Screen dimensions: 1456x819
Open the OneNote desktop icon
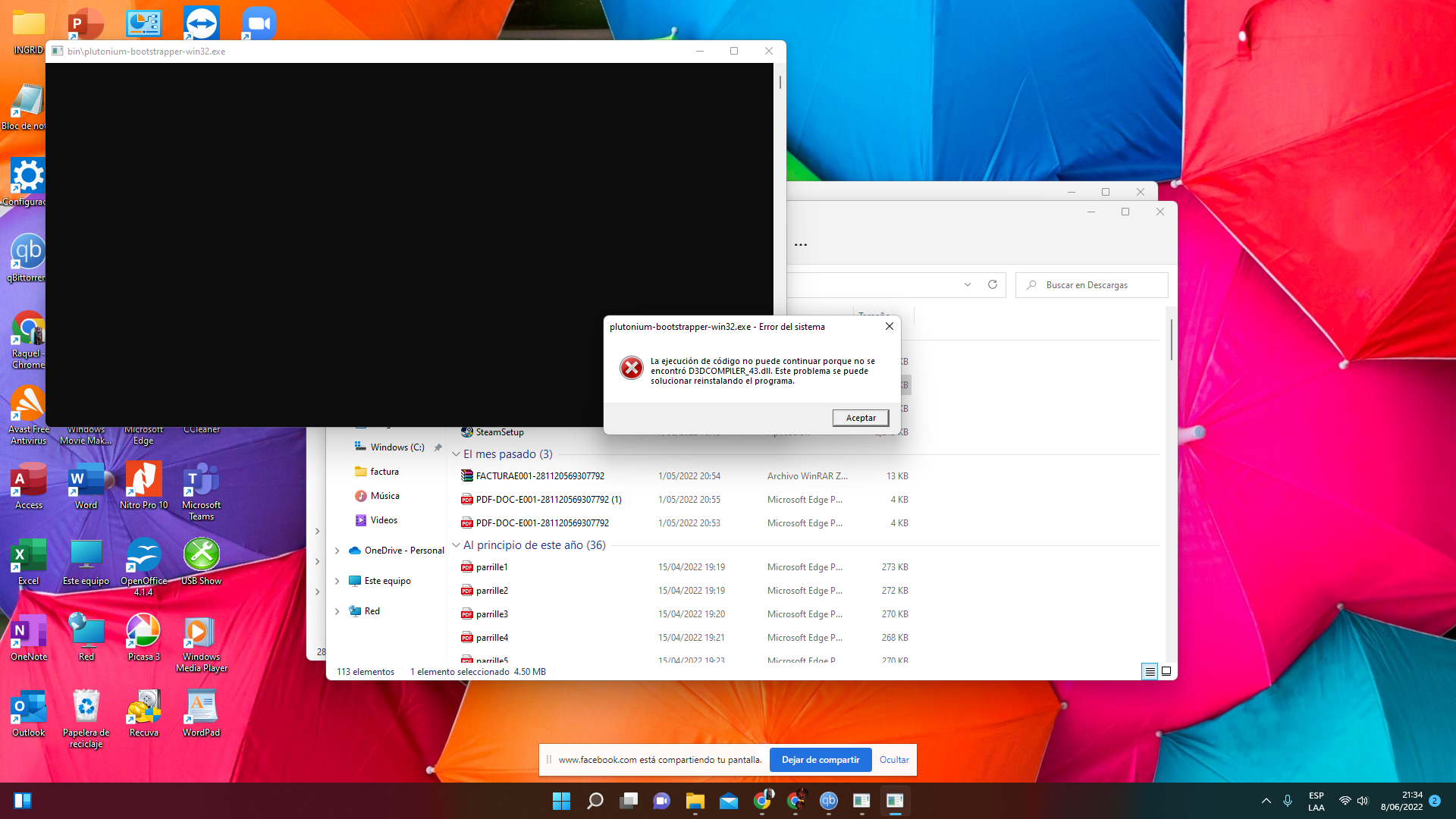29,639
